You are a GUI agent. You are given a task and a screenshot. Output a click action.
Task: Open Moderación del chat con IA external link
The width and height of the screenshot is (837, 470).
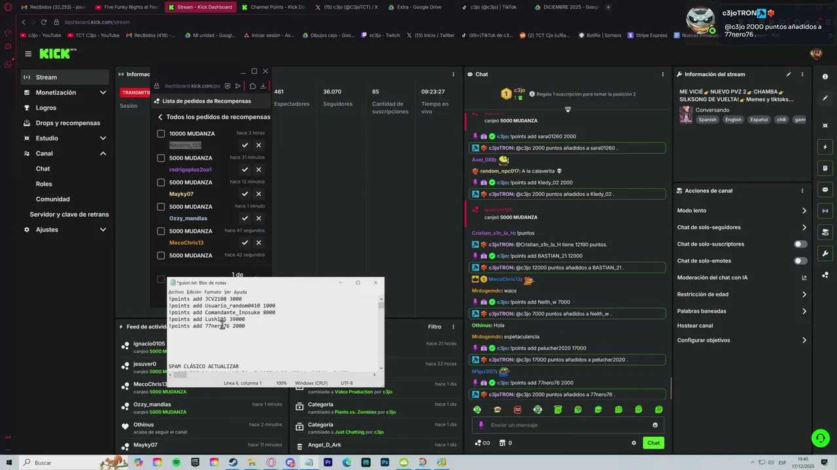(x=804, y=277)
